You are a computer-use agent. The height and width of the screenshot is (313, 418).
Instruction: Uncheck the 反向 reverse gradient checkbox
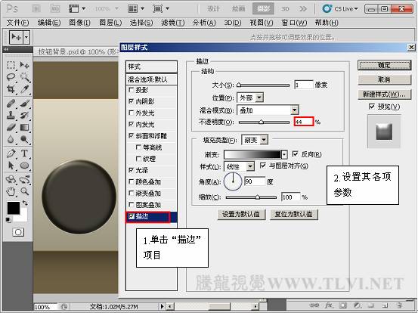[295, 153]
